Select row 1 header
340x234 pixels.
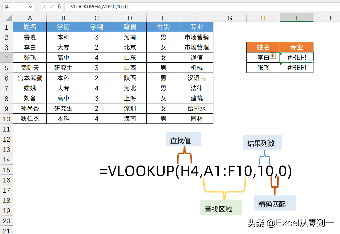pyautogui.click(x=6, y=27)
